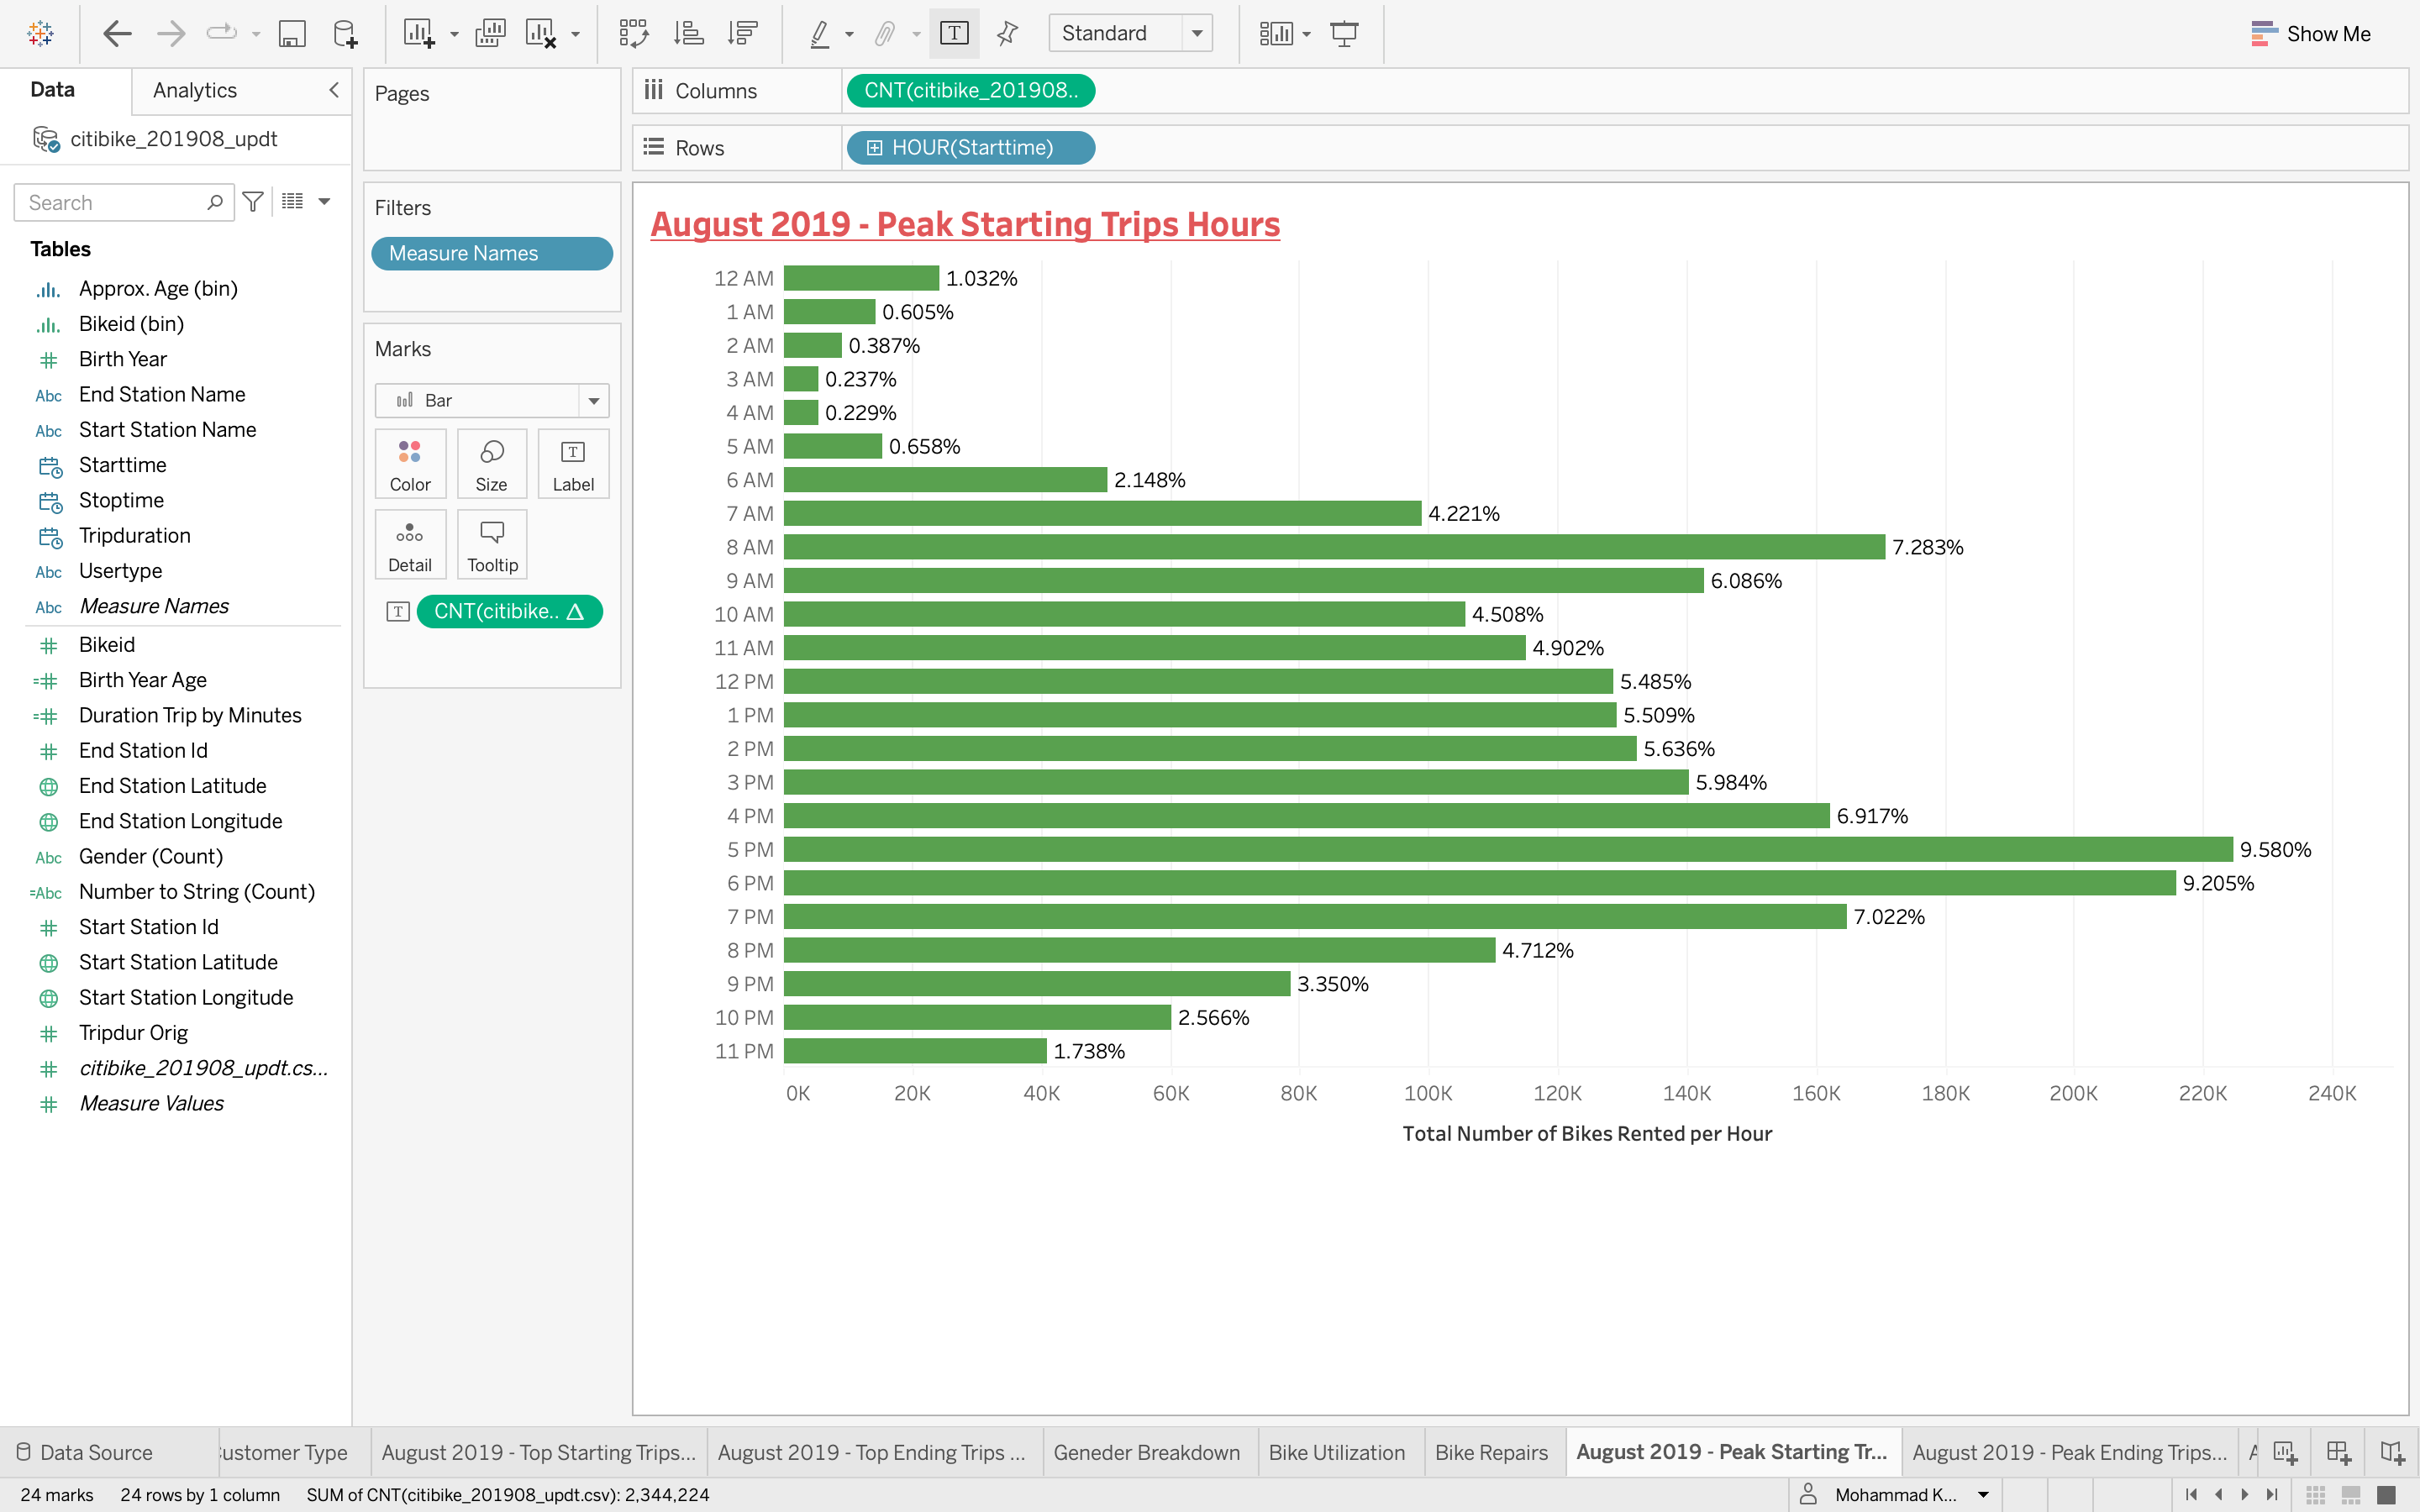Viewport: 2420px width, 1512px height.
Task: Collapse the Data pane with chevron
Action: coord(334,90)
